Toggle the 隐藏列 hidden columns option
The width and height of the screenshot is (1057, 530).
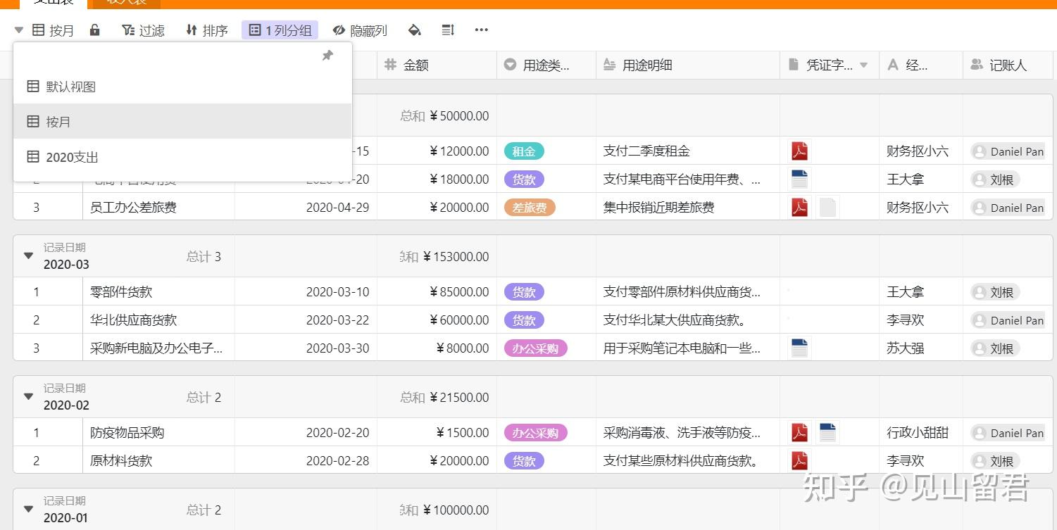click(360, 30)
